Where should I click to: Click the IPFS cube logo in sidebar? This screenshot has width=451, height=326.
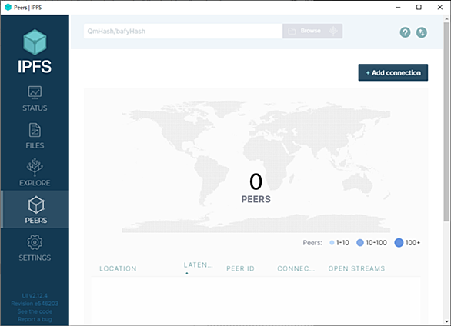point(35,42)
